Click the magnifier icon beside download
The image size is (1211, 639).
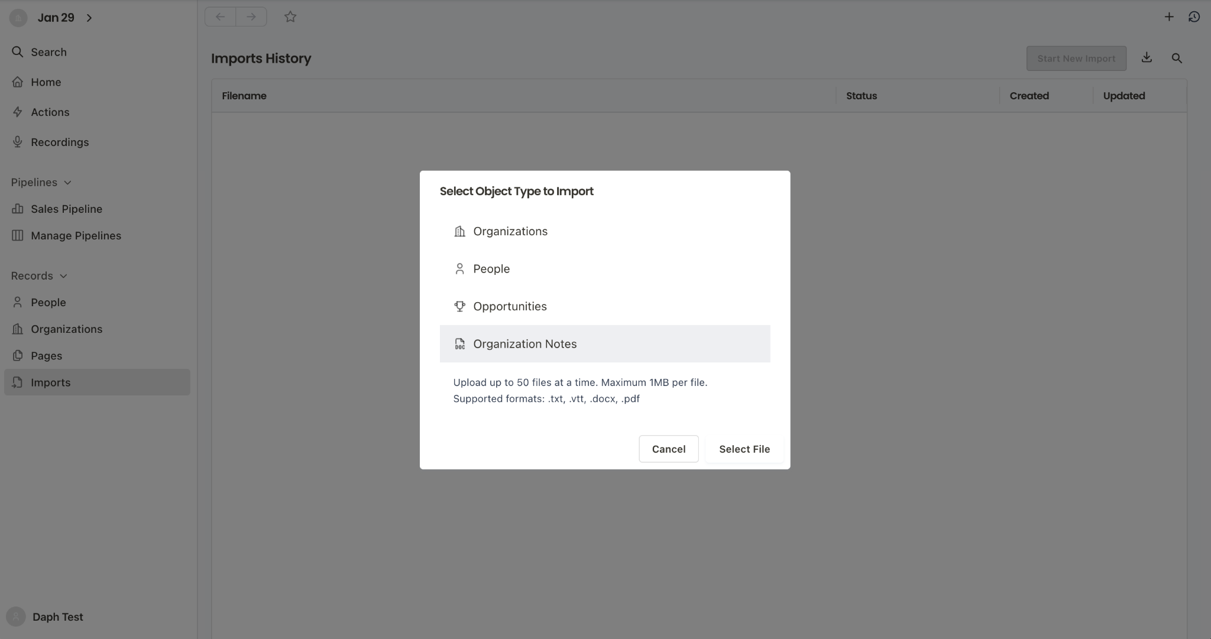point(1177,58)
